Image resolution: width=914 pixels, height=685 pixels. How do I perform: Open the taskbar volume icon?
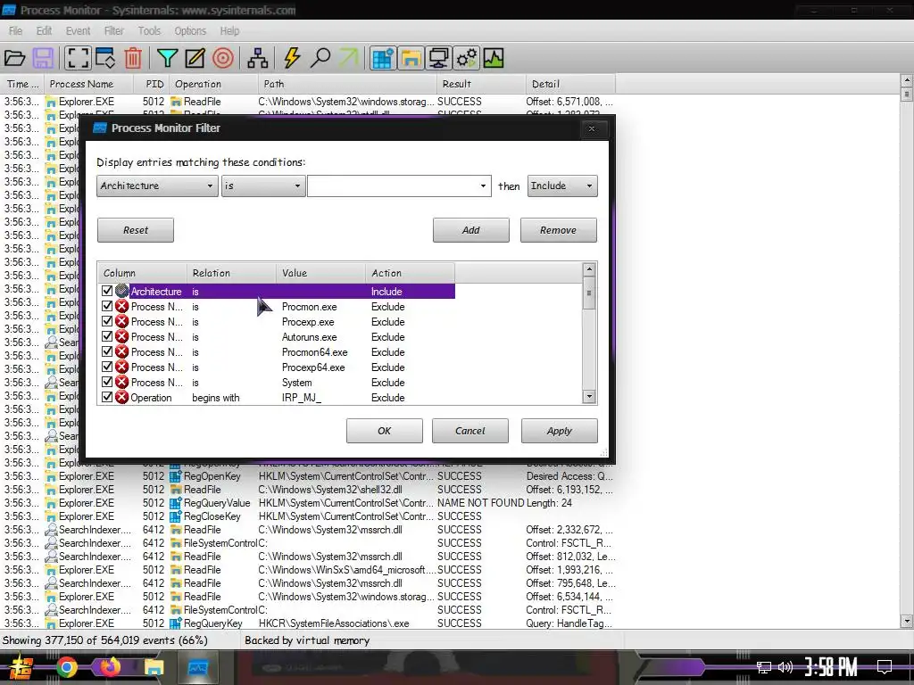(785, 667)
